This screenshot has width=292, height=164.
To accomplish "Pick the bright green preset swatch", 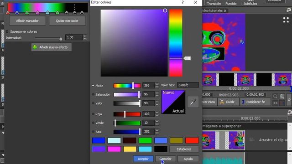I will pos(145,140).
